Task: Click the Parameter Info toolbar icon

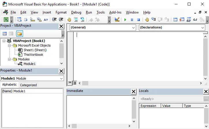Action: point(39,20)
